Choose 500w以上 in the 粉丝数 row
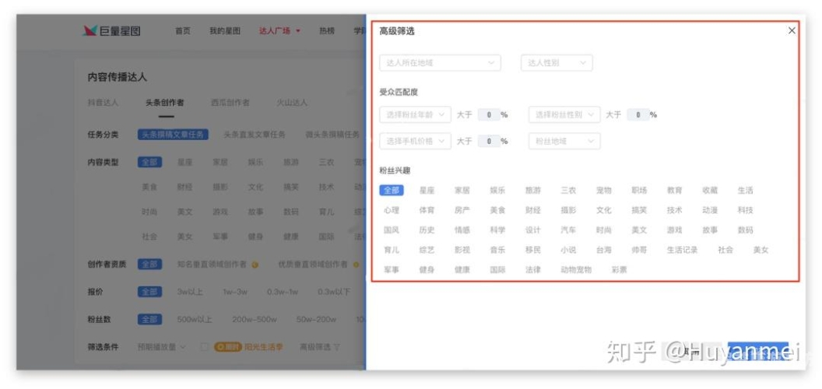Viewport: 822px width, 389px height. pyautogui.click(x=195, y=319)
